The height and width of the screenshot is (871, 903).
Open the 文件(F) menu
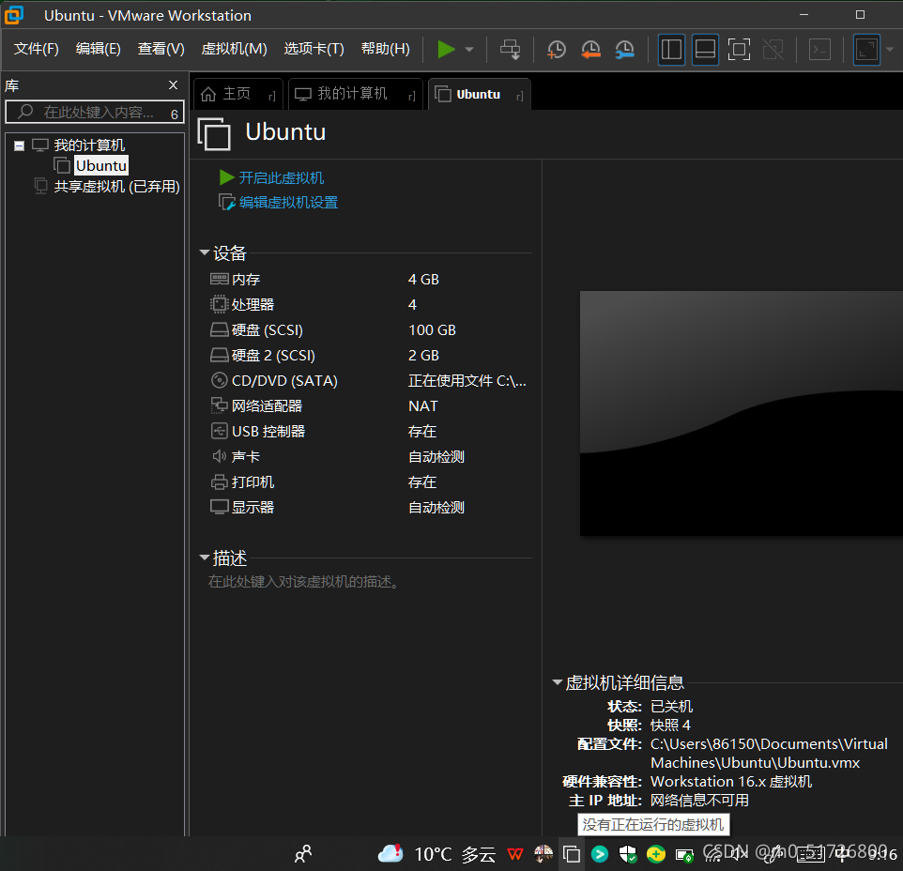coord(37,49)
